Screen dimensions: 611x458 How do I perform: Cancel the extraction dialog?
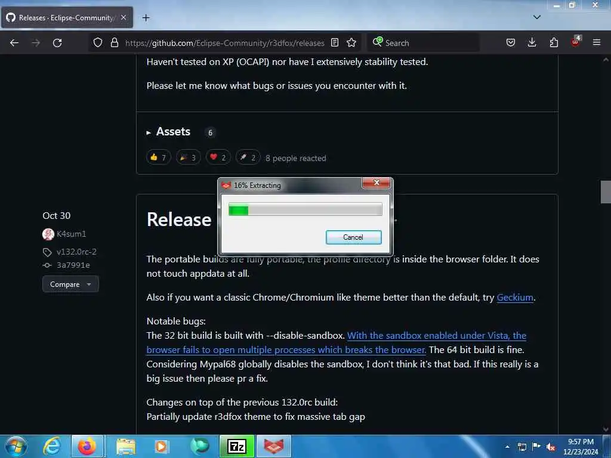tap(353, 237)
